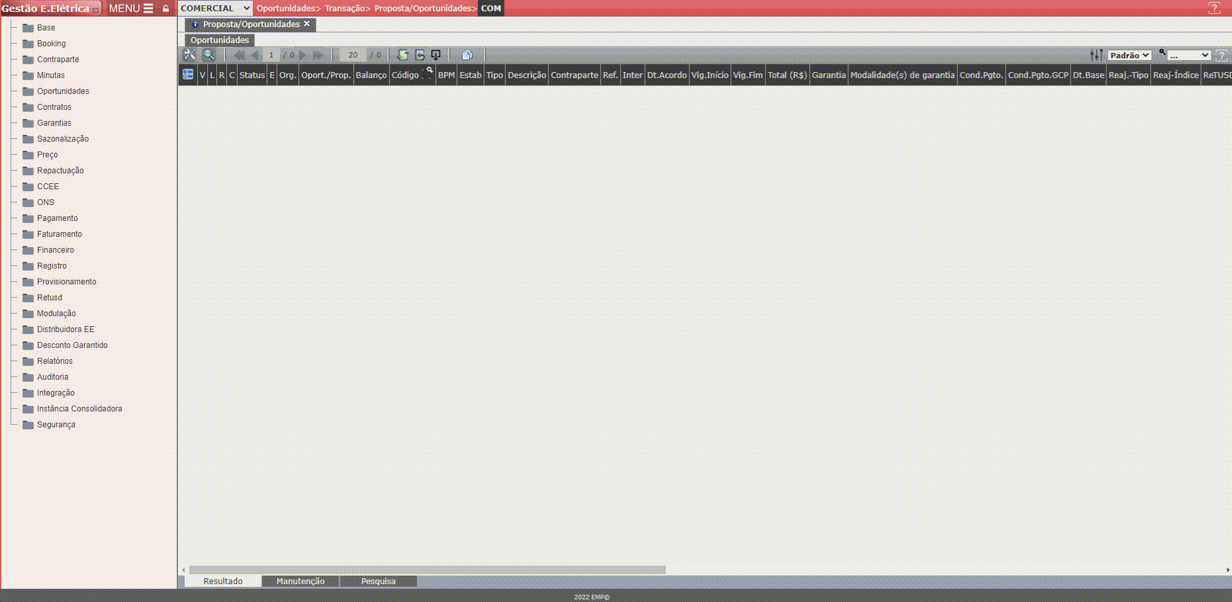This screenshot has height=602, width=1232.
Task: Click the download export arrow icon
Action: click(435, 55)
